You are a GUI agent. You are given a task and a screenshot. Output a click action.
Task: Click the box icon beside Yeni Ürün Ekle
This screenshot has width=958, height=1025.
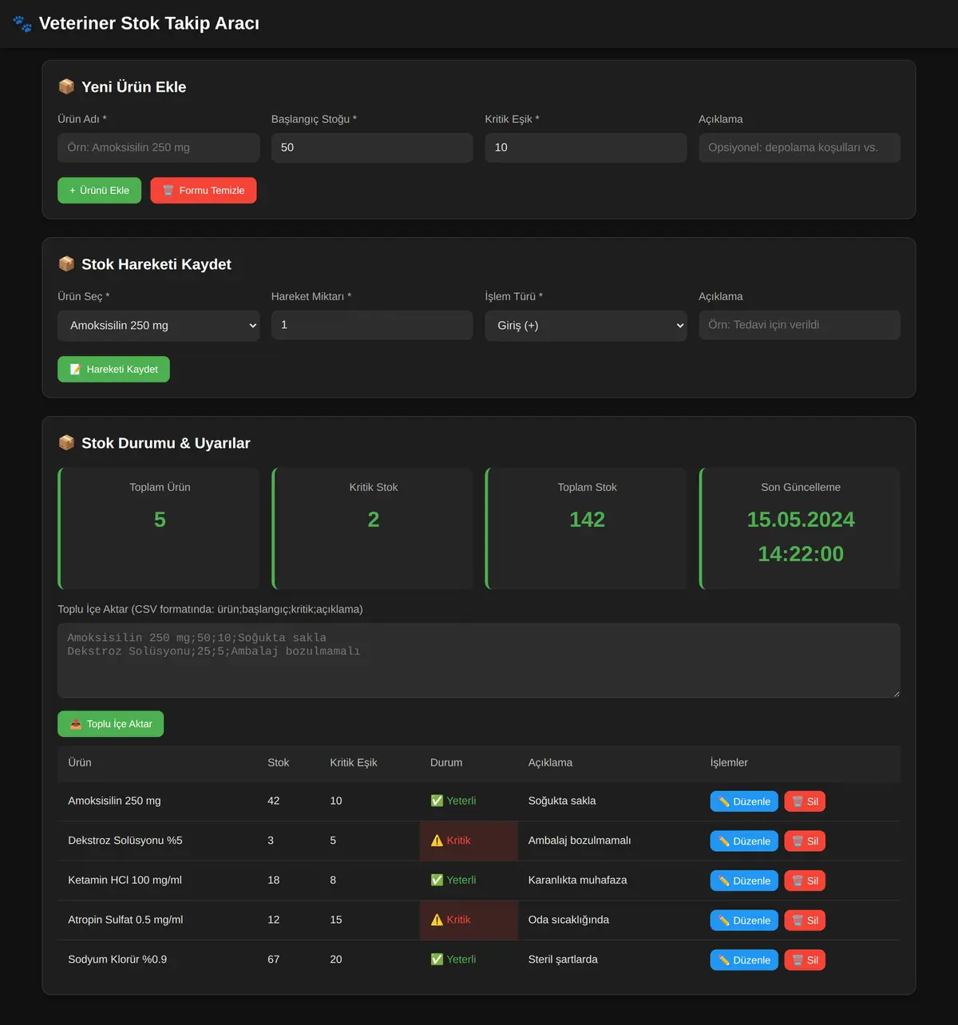click(66, 86)
